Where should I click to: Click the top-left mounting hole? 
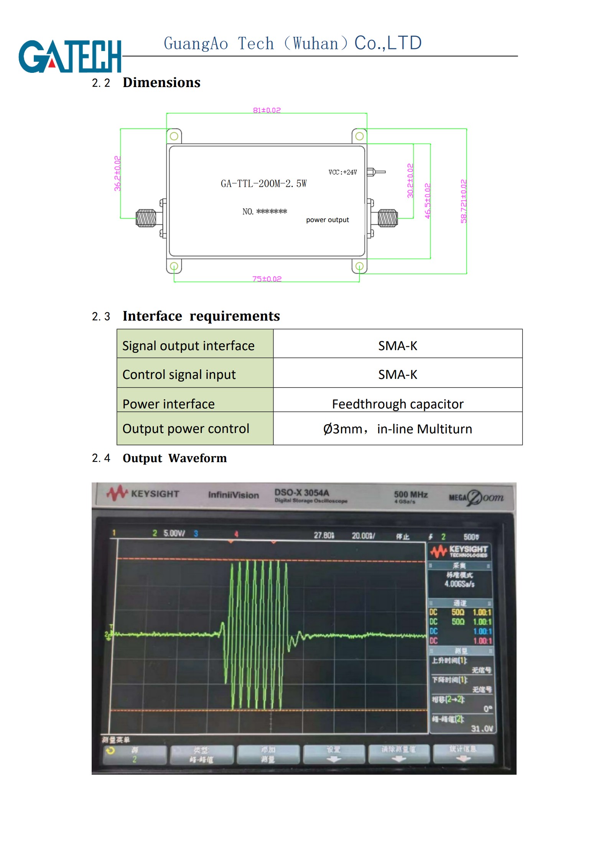click(174, 136)
